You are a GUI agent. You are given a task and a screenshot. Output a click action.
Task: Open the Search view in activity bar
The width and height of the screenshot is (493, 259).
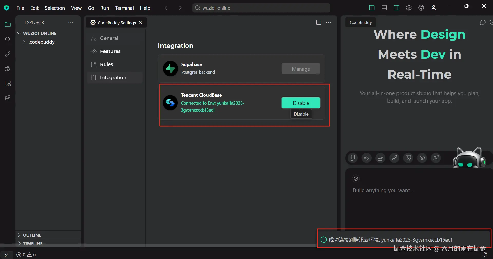8,39
